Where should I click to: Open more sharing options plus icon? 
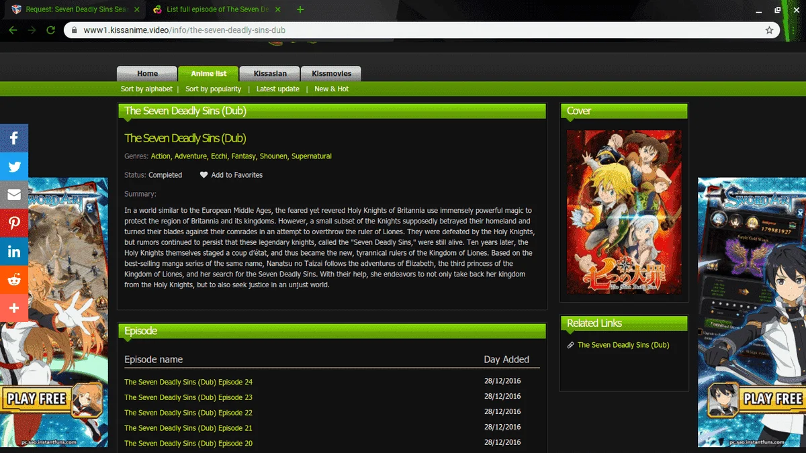tap(14, 308)
